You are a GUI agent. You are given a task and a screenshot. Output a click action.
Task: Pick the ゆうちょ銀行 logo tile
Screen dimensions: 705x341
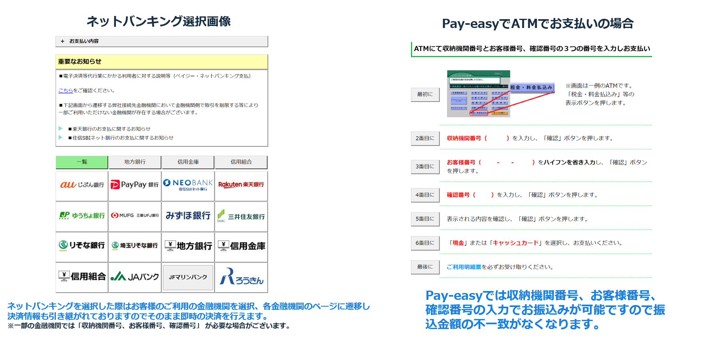(x=82, y=216)
